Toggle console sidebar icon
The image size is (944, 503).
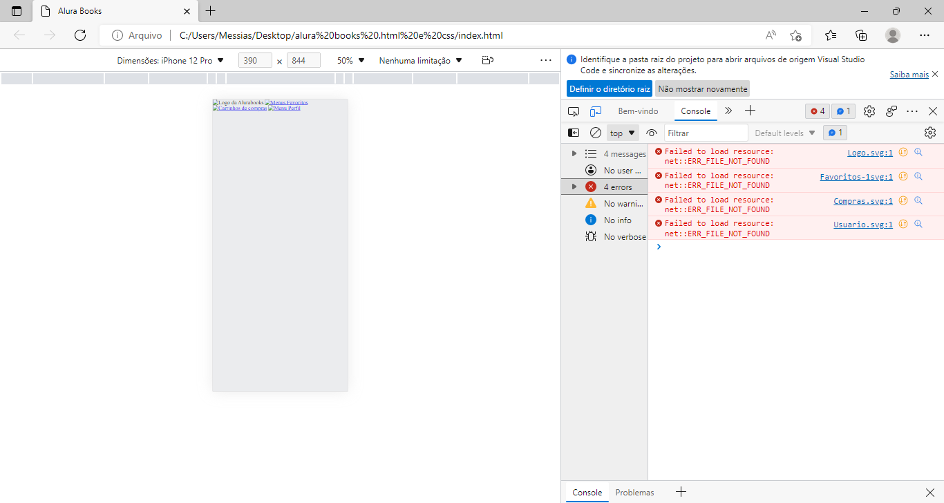pos(574,133)
